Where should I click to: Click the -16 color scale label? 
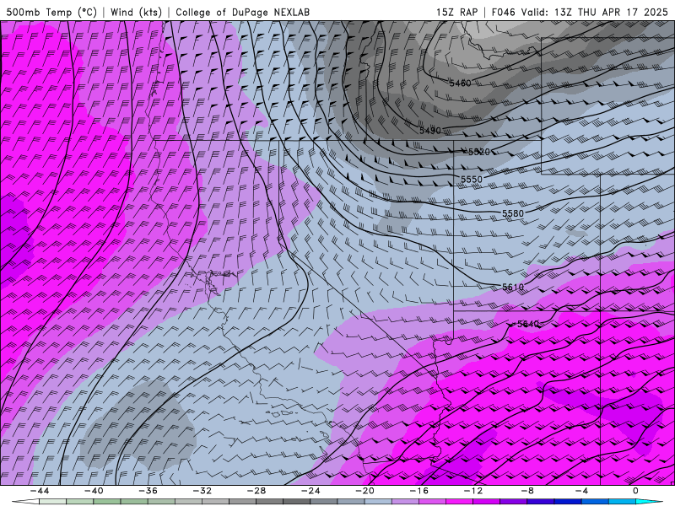pyautogui.click(x=418, y=491)
